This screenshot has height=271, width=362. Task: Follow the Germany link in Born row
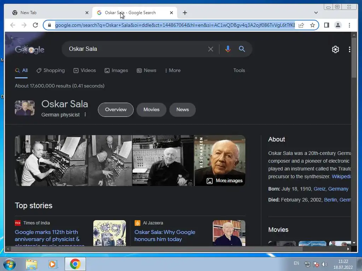point(338,189)
